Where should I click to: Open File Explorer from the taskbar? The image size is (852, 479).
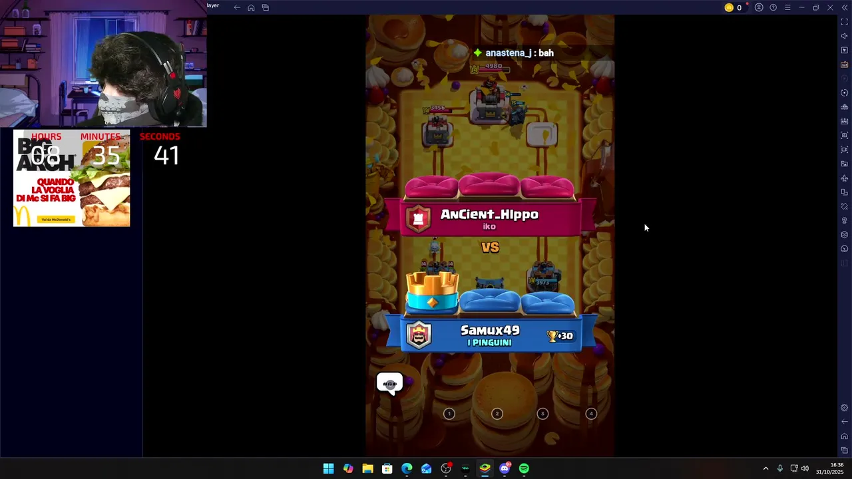tap(367, 468)
